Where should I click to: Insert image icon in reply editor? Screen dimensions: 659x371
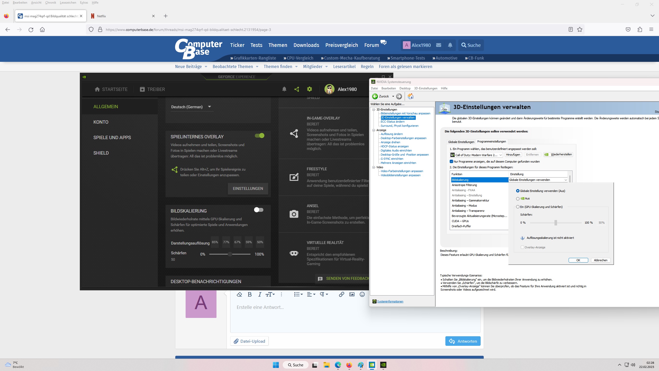click(x=352, y=294)
